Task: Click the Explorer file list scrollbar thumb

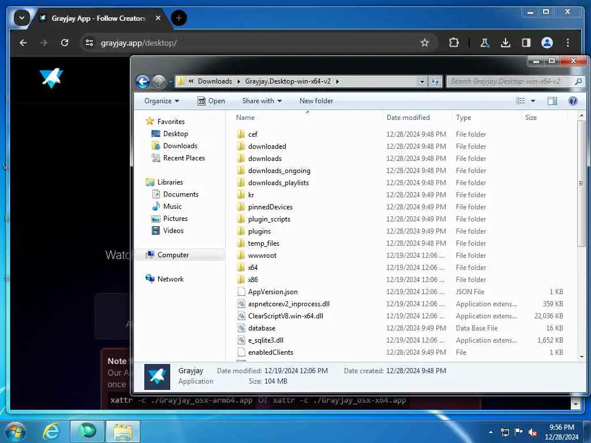Action: pyautogui.click(x=582, y=183)
